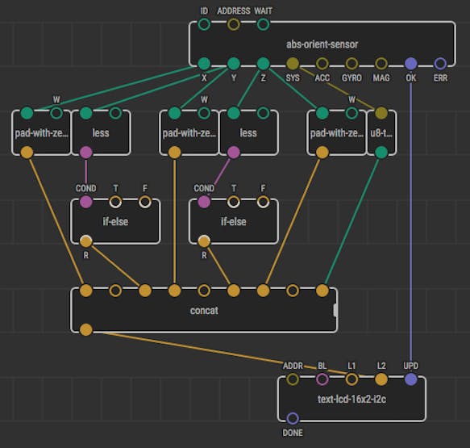
Task: Select the BL pin on text-lcd node
Action: [x=322, y=379]
